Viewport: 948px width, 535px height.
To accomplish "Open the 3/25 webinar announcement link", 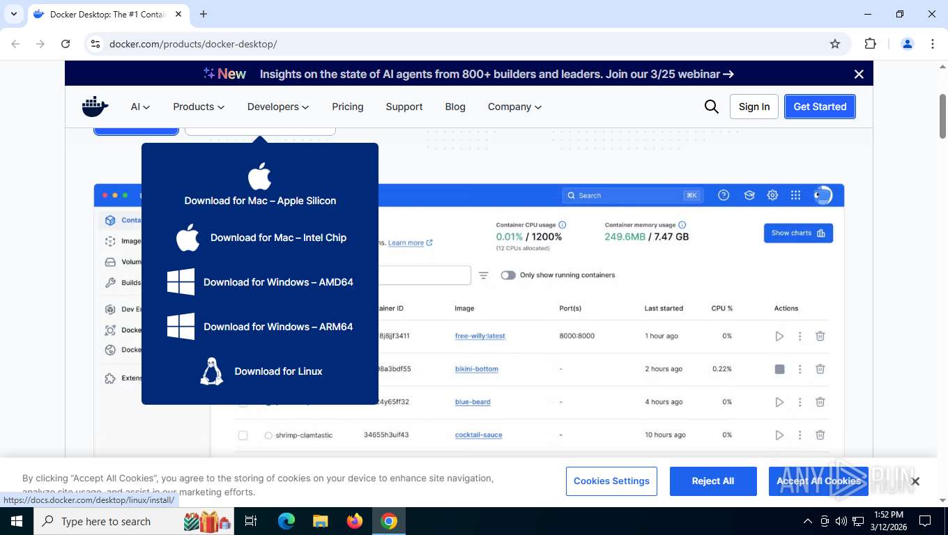I will pos(496,74).
